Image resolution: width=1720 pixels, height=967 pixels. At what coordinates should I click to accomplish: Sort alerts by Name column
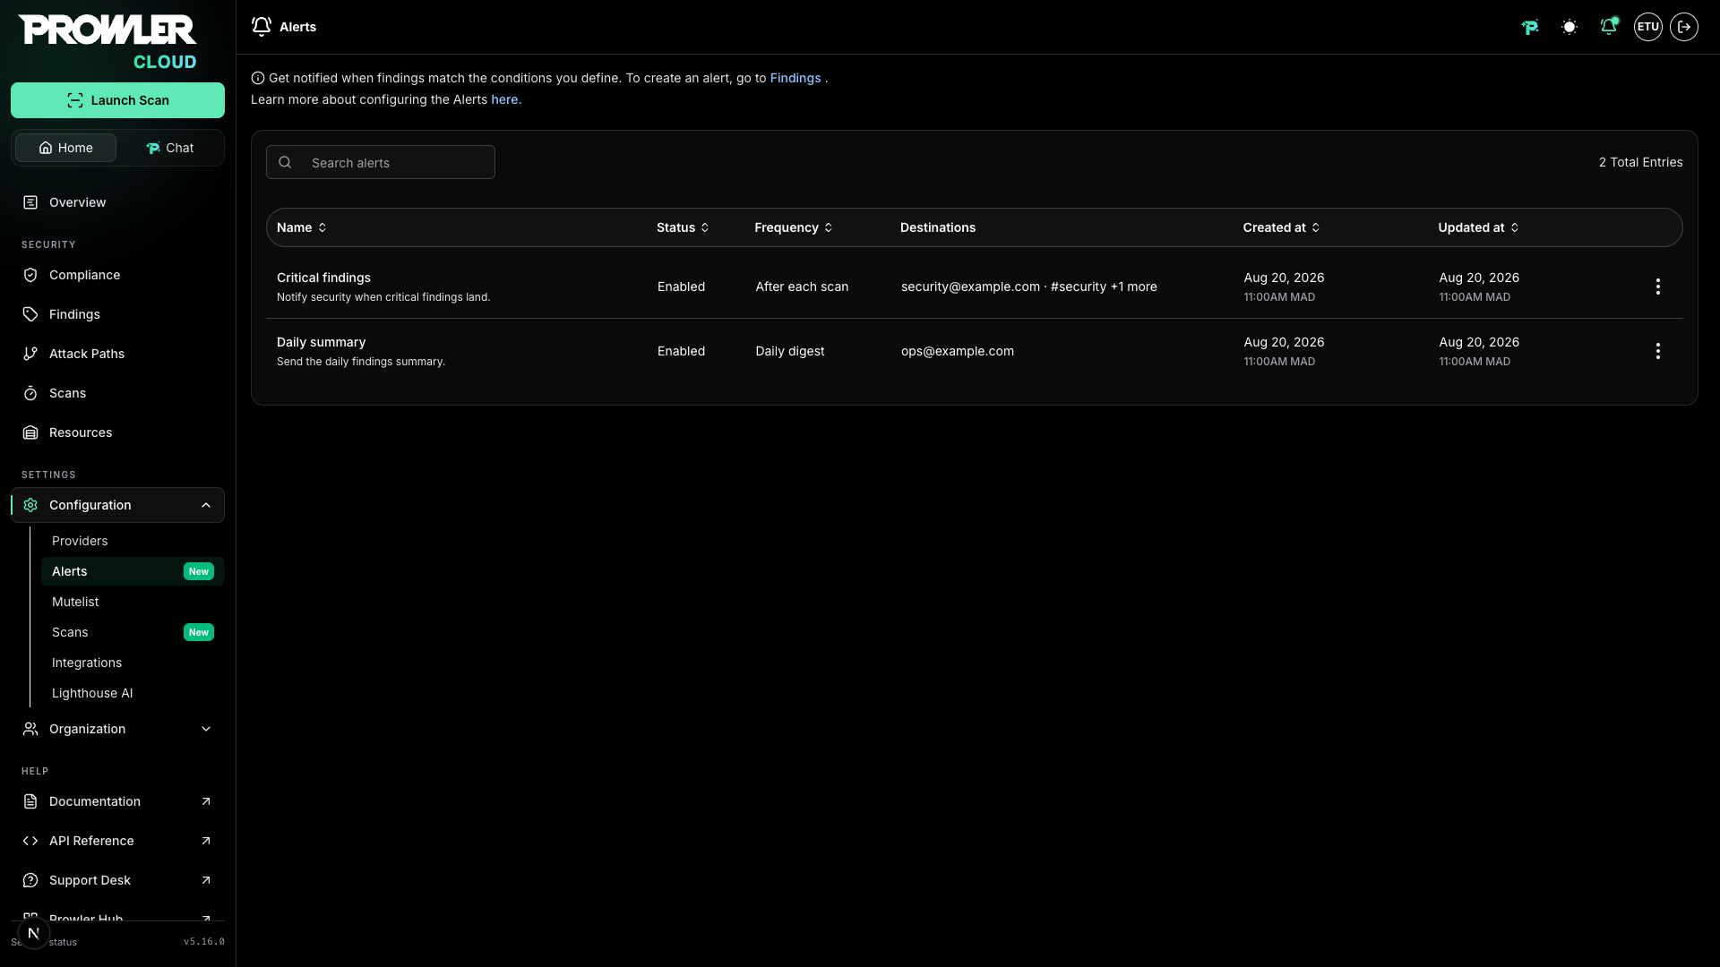point(302,227)
